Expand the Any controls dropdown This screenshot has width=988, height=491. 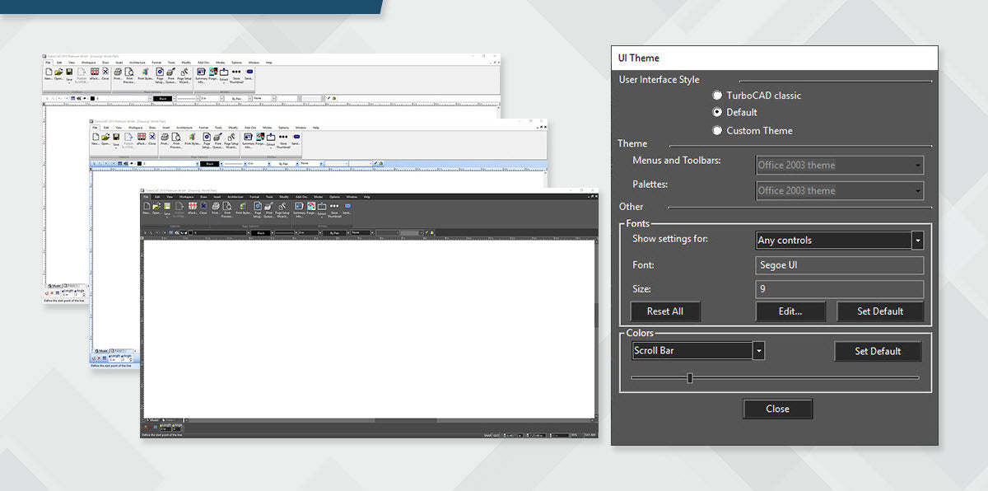point(917,241)
